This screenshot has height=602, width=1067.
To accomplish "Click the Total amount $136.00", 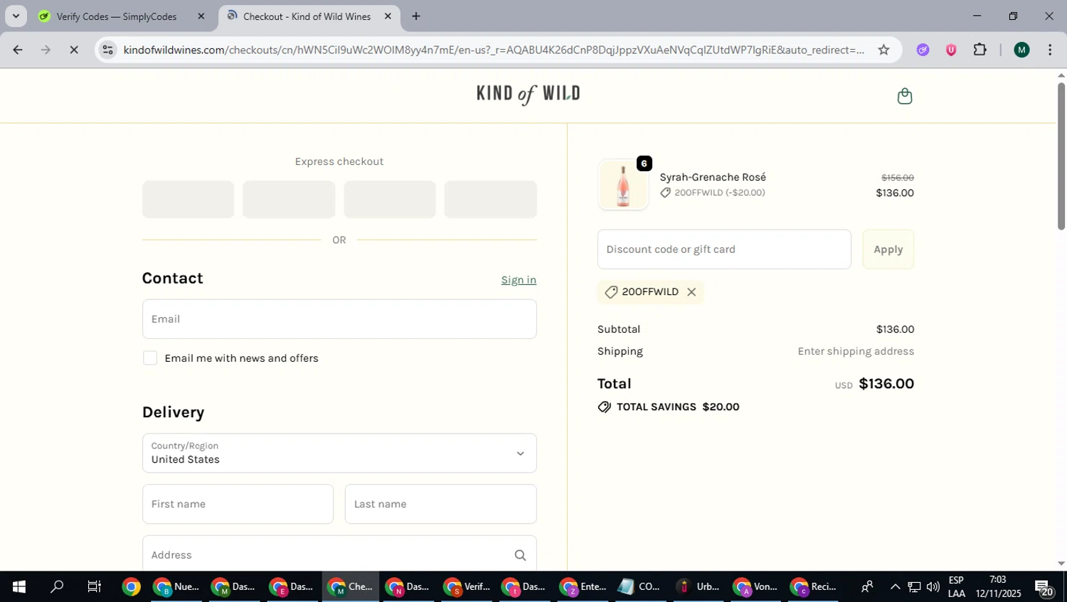I will 886,384.
